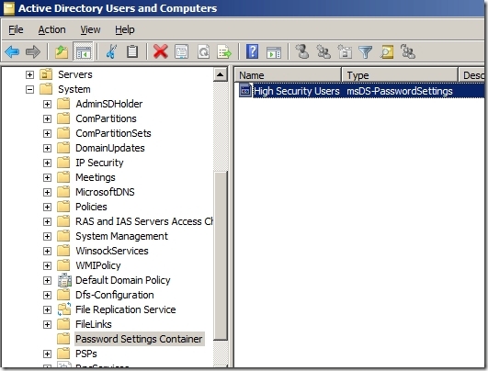
Task: Click the Refresh toolbar icon
Action: [x=203, y=51]
